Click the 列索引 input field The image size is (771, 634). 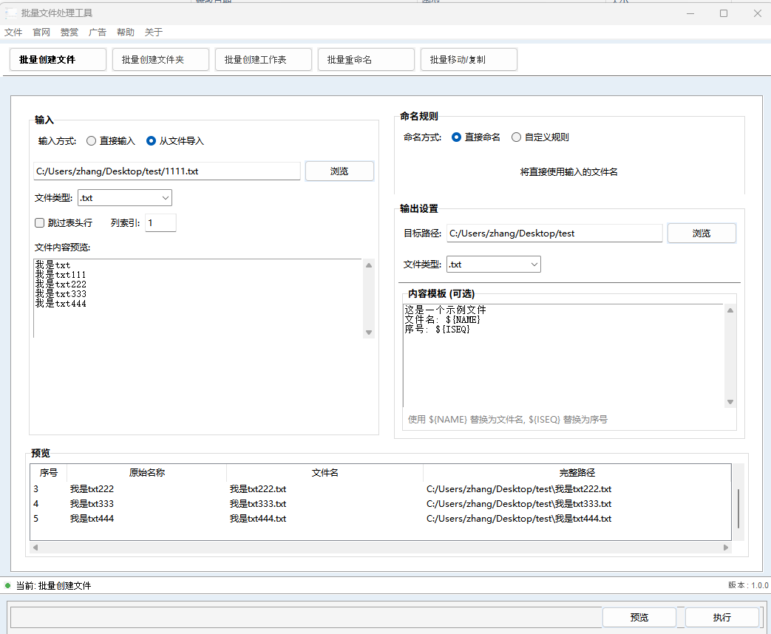coord(160,222)
